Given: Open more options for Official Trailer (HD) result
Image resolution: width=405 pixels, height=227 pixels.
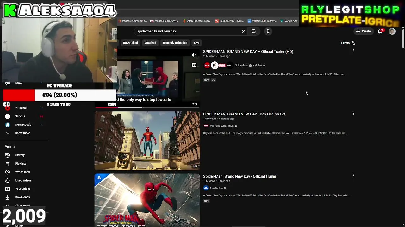Looking at the screenshot, I should pyautogui.click(x=354, y=51).
